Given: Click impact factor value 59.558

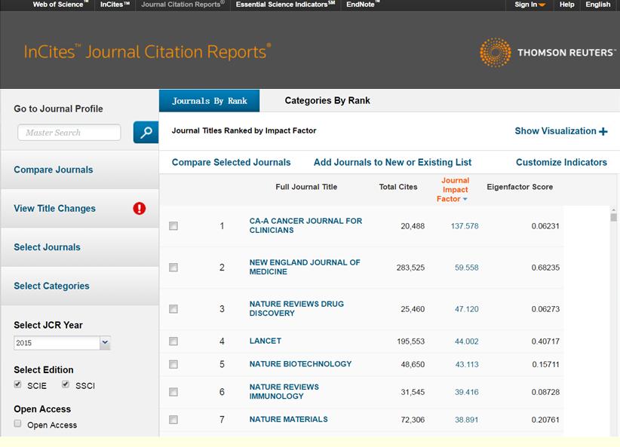Looking at the screenshot, I should (x=467, y=268).
